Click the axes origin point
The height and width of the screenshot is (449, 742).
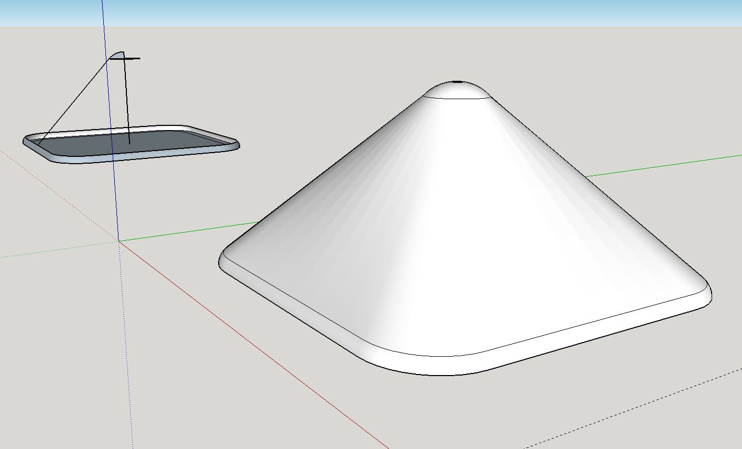(x=119, y=241)
